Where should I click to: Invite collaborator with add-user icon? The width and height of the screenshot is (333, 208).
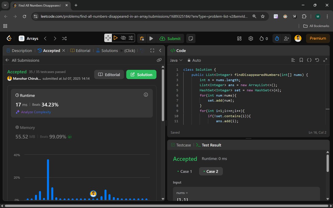(286, 39)
